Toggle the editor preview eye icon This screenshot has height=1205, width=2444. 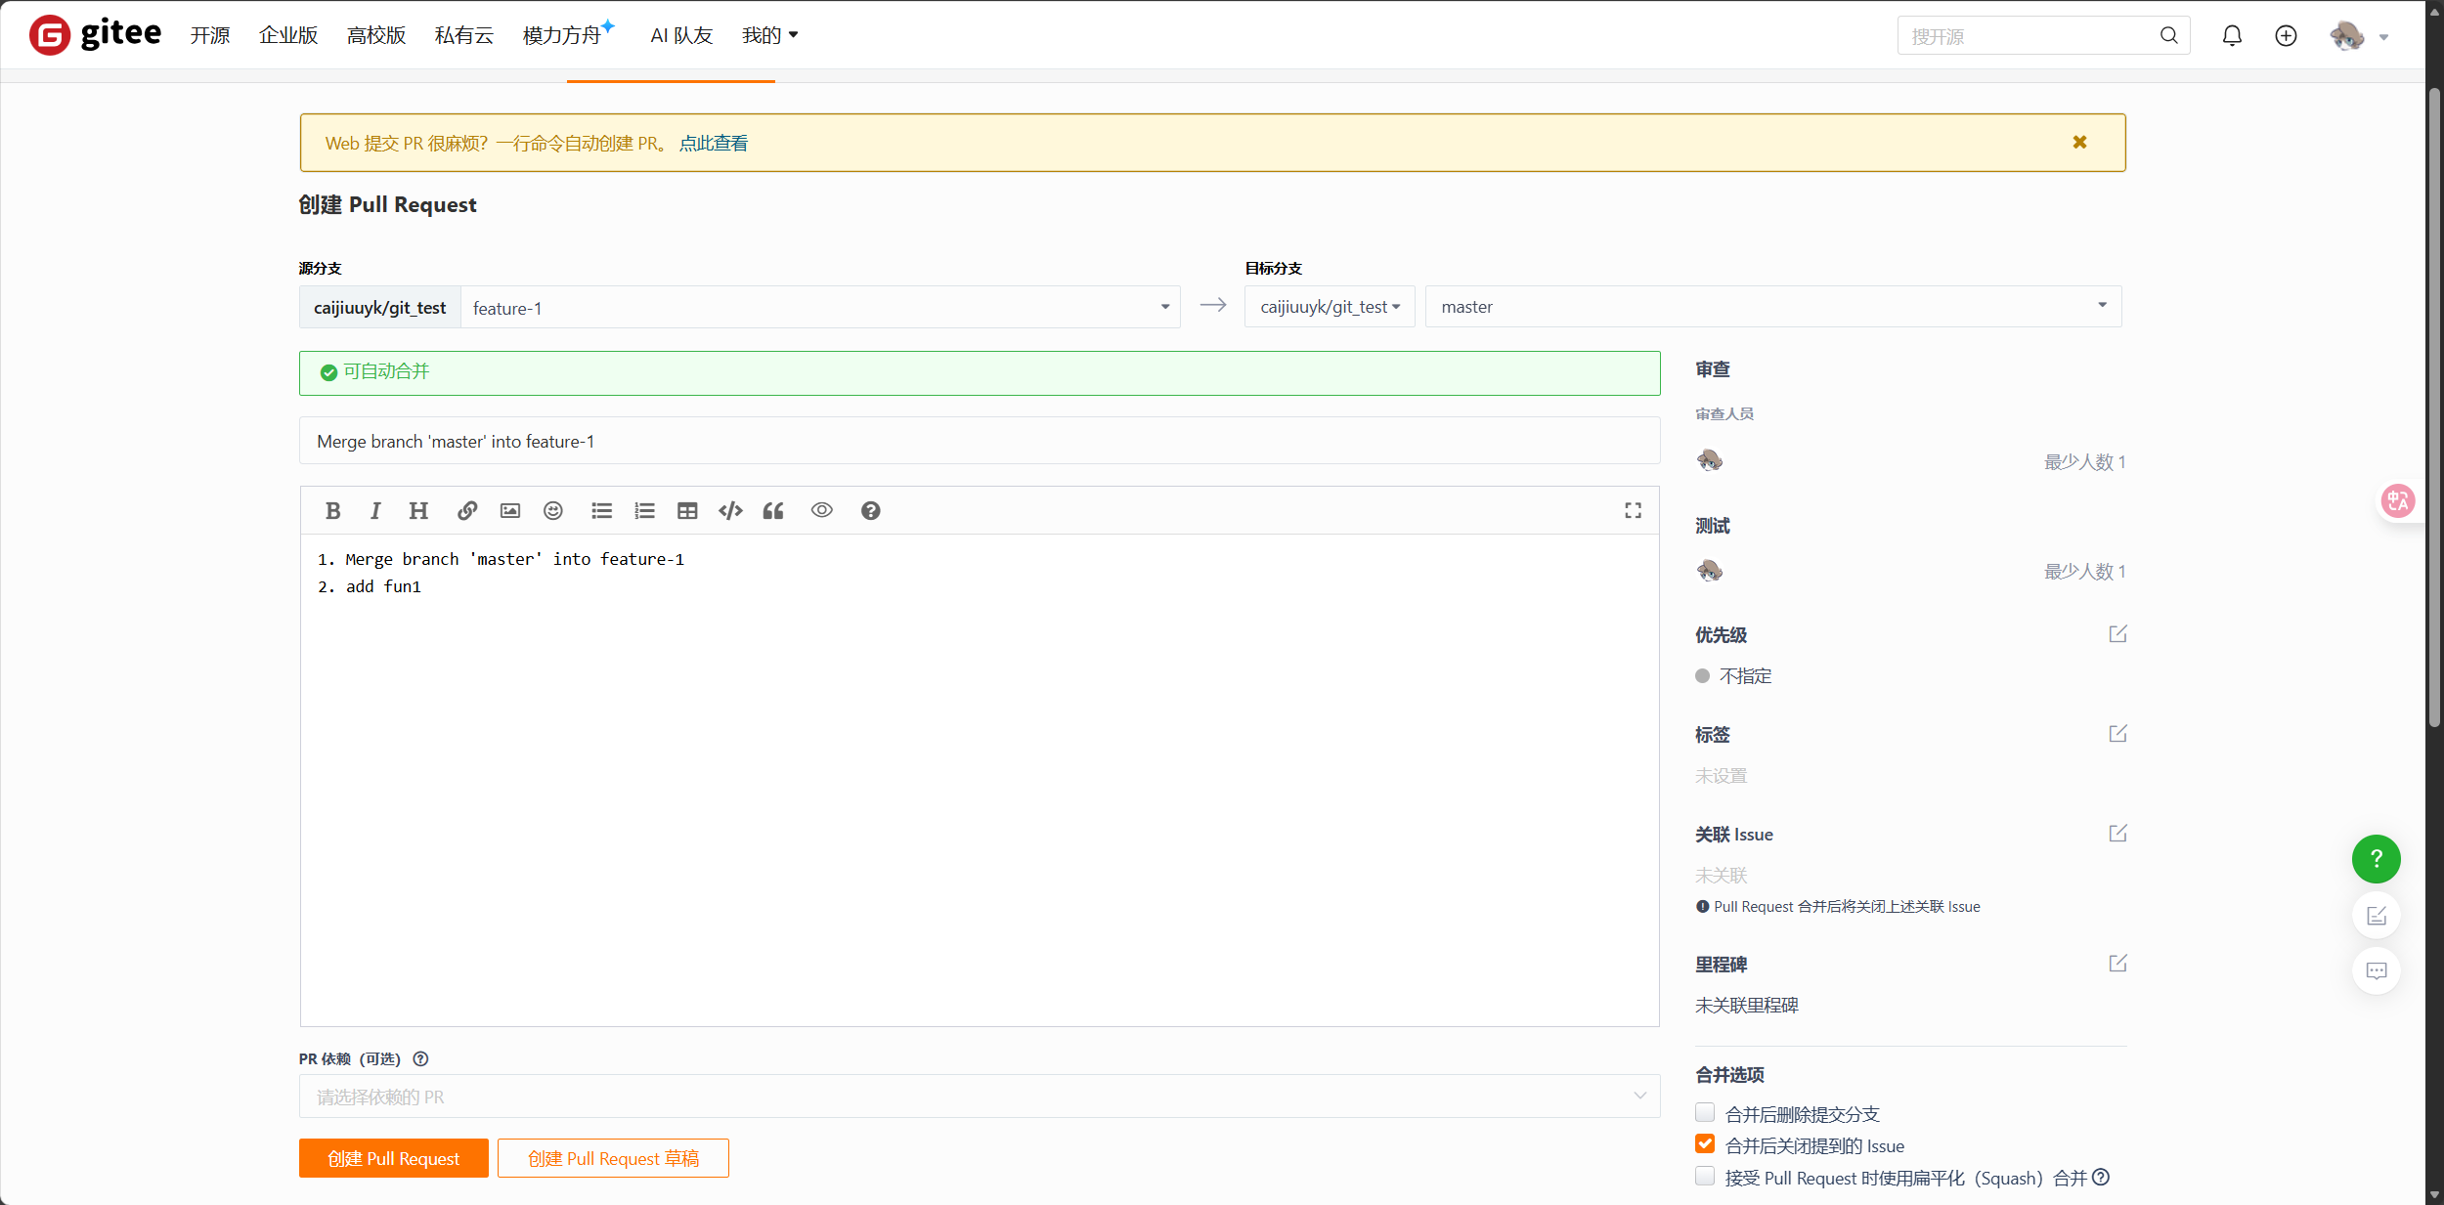(821, 510)
